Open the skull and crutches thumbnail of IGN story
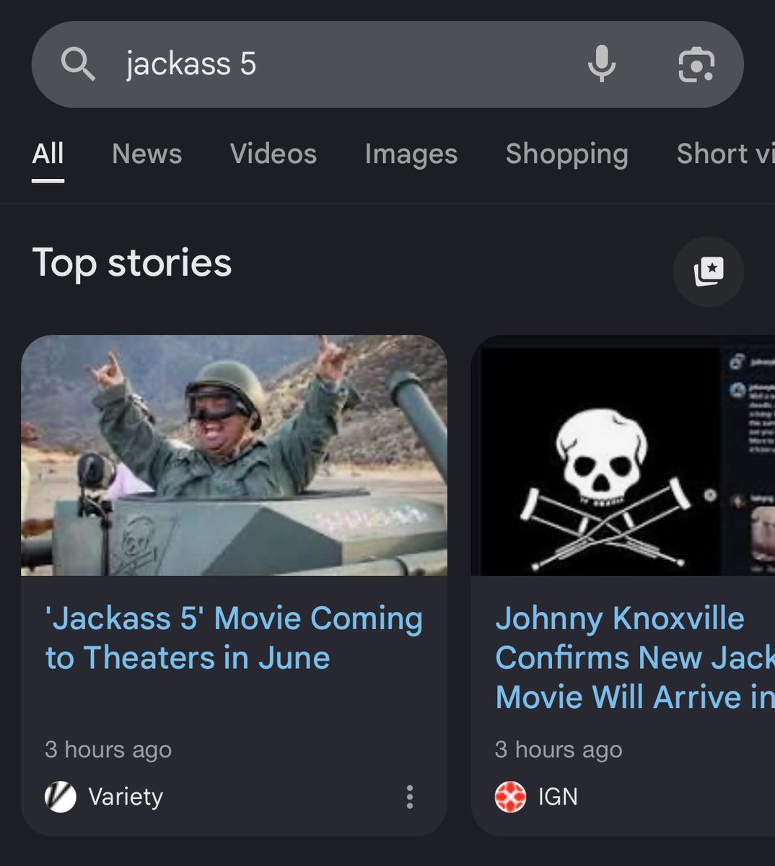The height and width of the screenshot is (866, 775). click(623, 455)
